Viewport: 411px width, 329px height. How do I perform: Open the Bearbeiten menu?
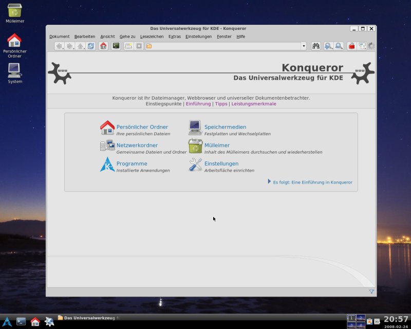coord(85,36)
